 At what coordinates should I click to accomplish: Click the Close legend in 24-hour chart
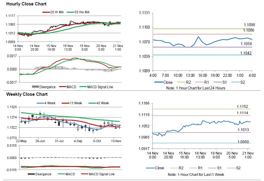pyautogui.click(x=163, y=82)
